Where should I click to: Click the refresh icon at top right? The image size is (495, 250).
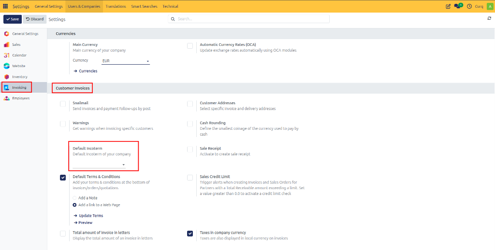489,18
